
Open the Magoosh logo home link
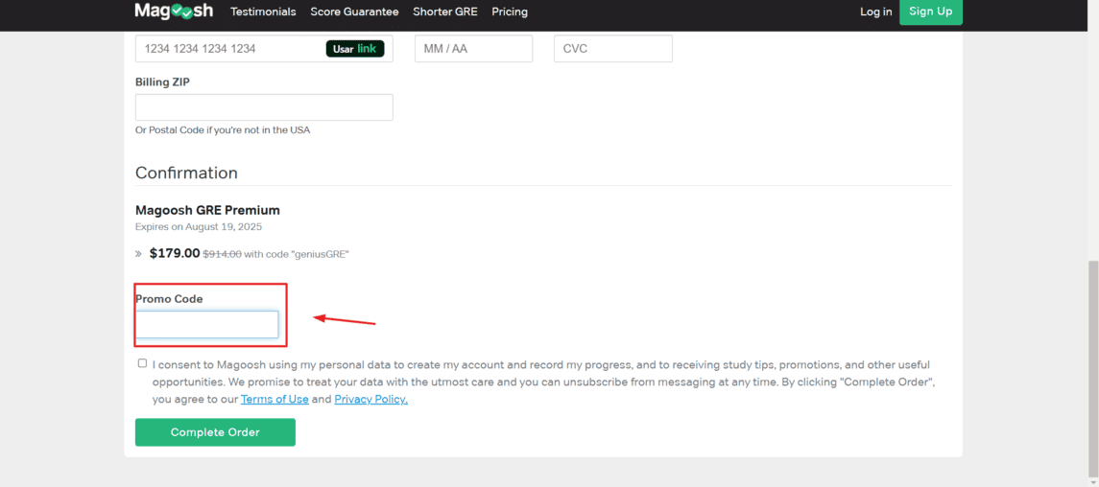click(x=174, y=12)
